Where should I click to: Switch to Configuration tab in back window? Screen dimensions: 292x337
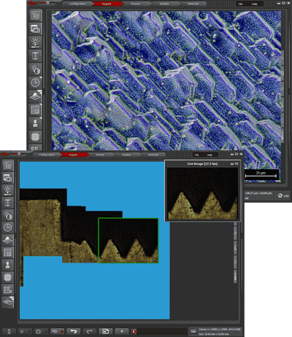(x=77, y=4)
